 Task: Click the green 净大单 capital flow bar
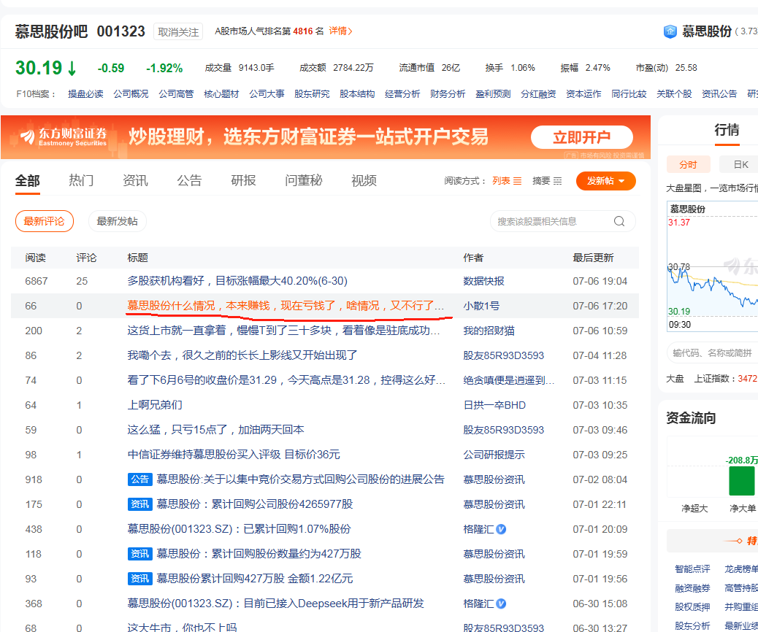click(741, 481)
